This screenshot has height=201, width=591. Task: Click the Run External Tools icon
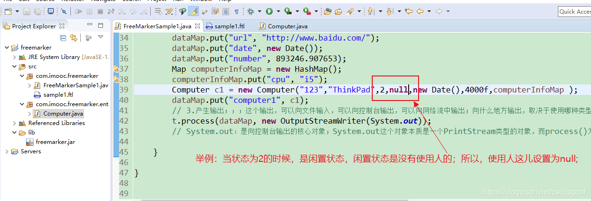click(x=307, y=11)
